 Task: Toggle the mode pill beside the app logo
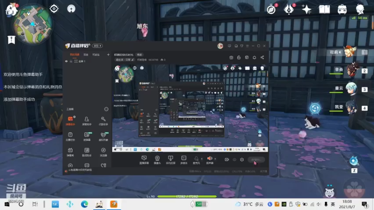(x=97, y=46)
